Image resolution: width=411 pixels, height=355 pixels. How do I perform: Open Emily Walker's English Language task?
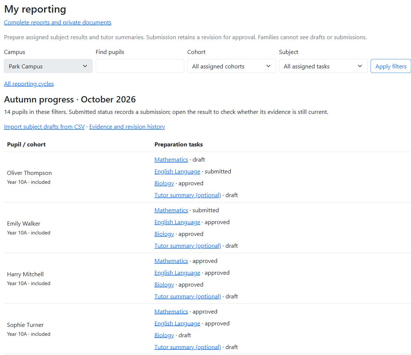(177, 222)
